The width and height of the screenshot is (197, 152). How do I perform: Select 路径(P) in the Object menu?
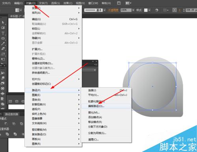pos(54,90)
